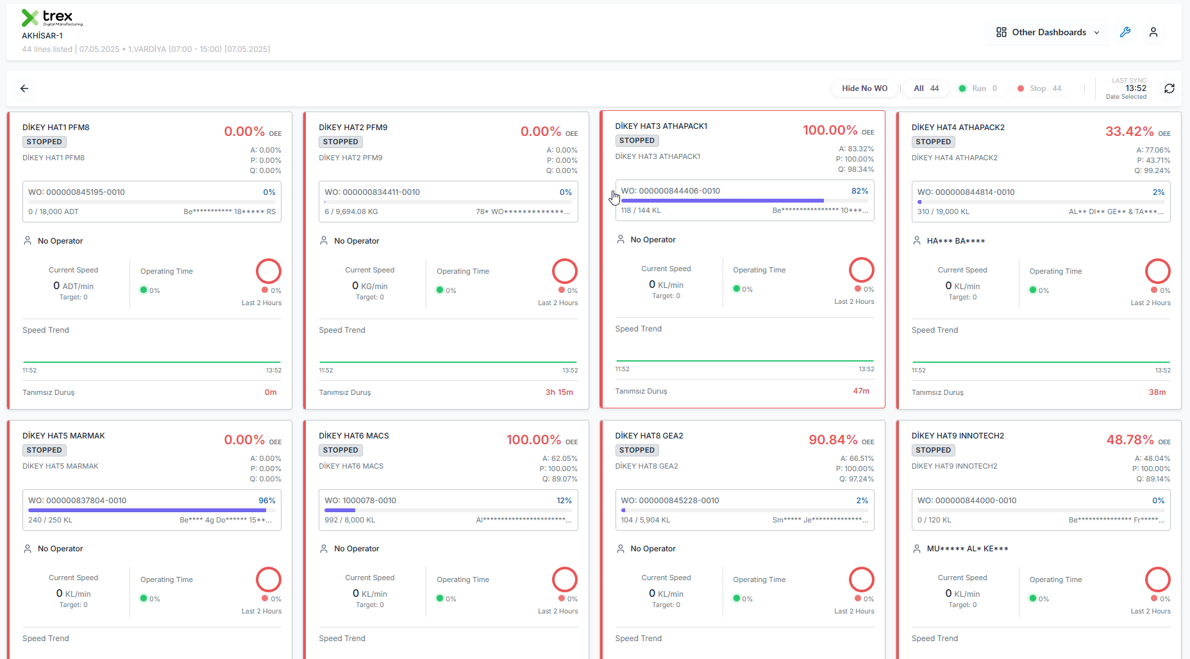Screen dimensions: 1190x659
Task: Click operator icon on DİKEY HAT4 ATHAPACK2 card
Action: tap(917, 240)
